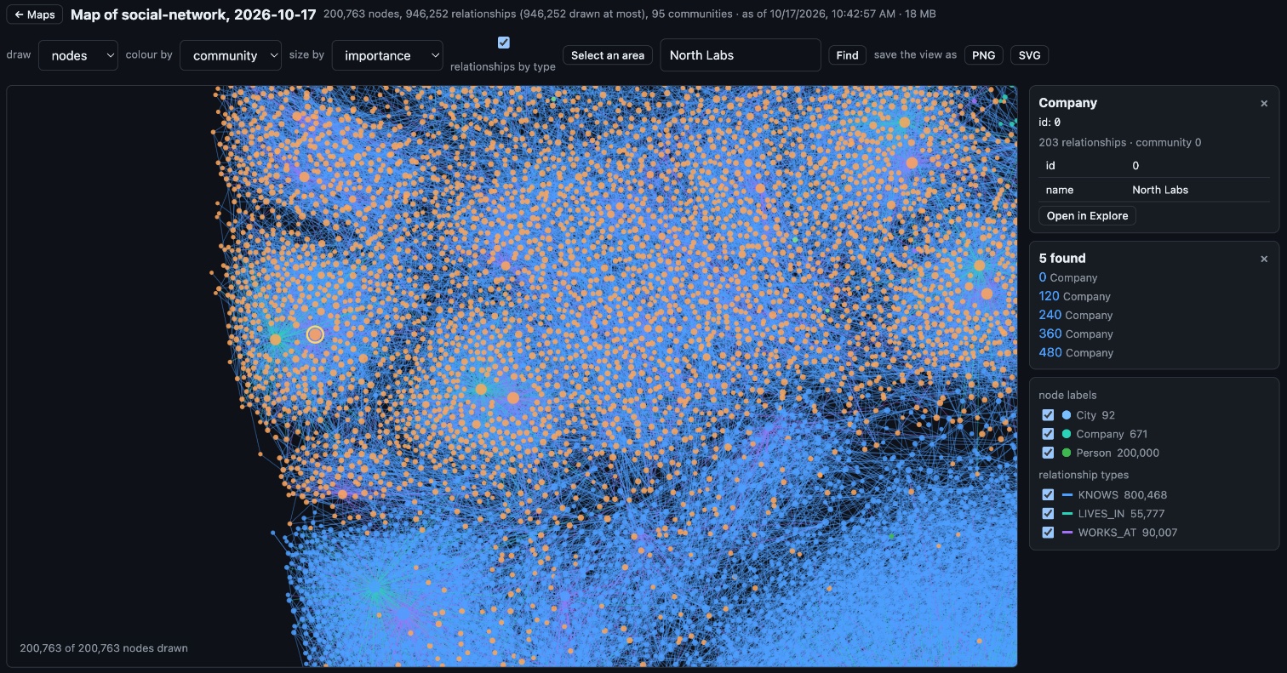Click the City blue colour dot
The height and width of the screenshot is (673, 1287).
click(x=1067, y=415)
